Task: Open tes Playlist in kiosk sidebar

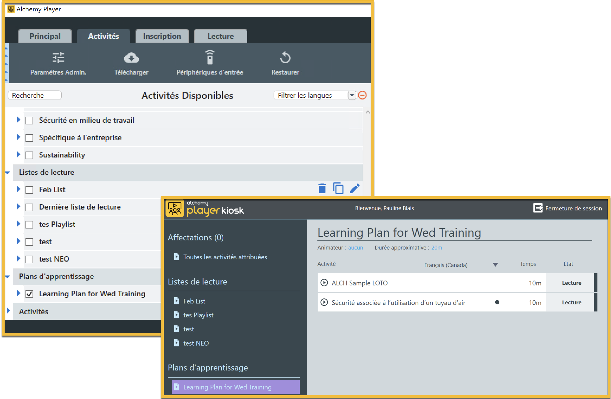Action: tap(198, 315)
